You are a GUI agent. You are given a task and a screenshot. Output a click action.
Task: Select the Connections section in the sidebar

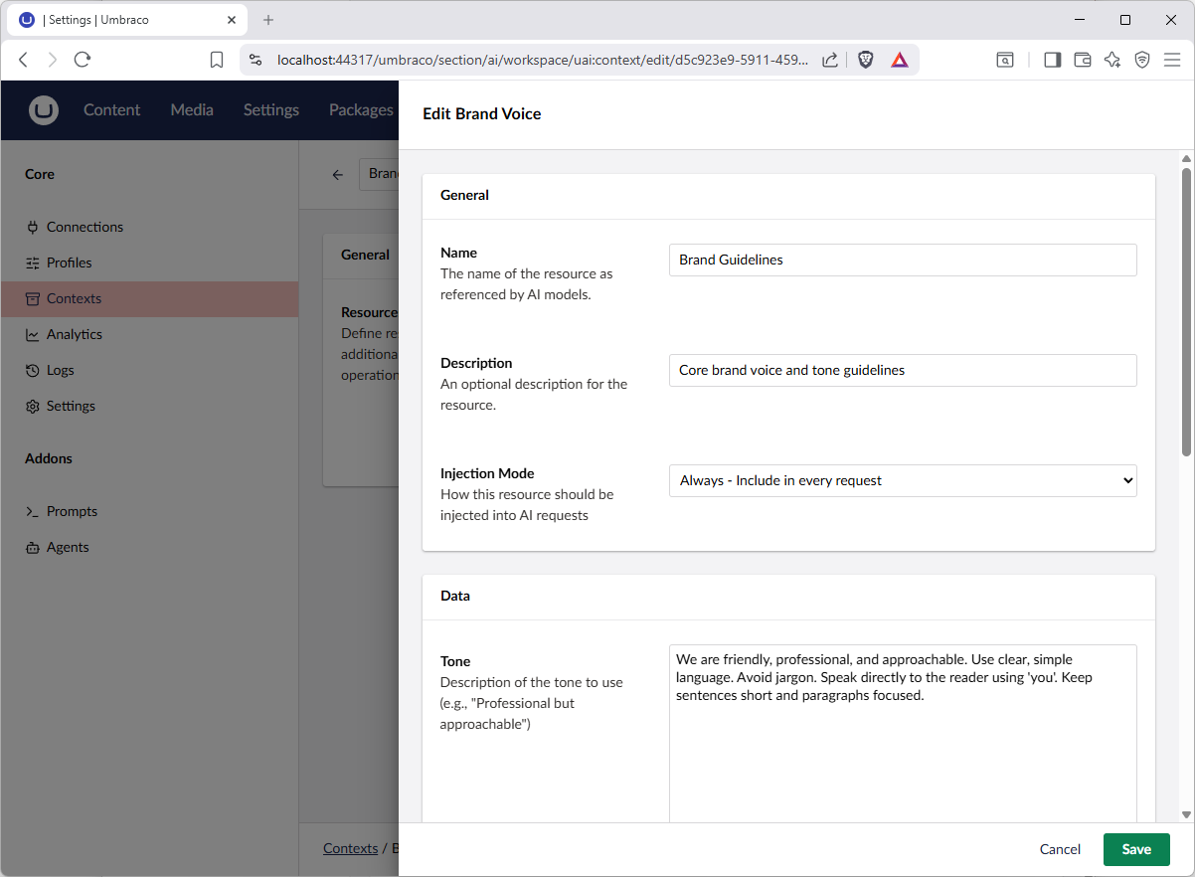click(85, 226)
